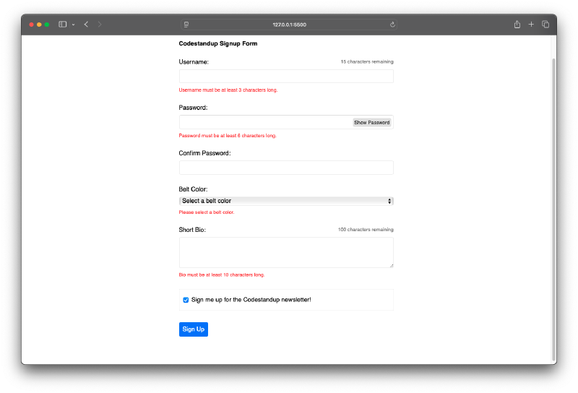The width and height of the screenshot is (578, 393).
Task: Click the username minimum length error message
Action: 228,90
